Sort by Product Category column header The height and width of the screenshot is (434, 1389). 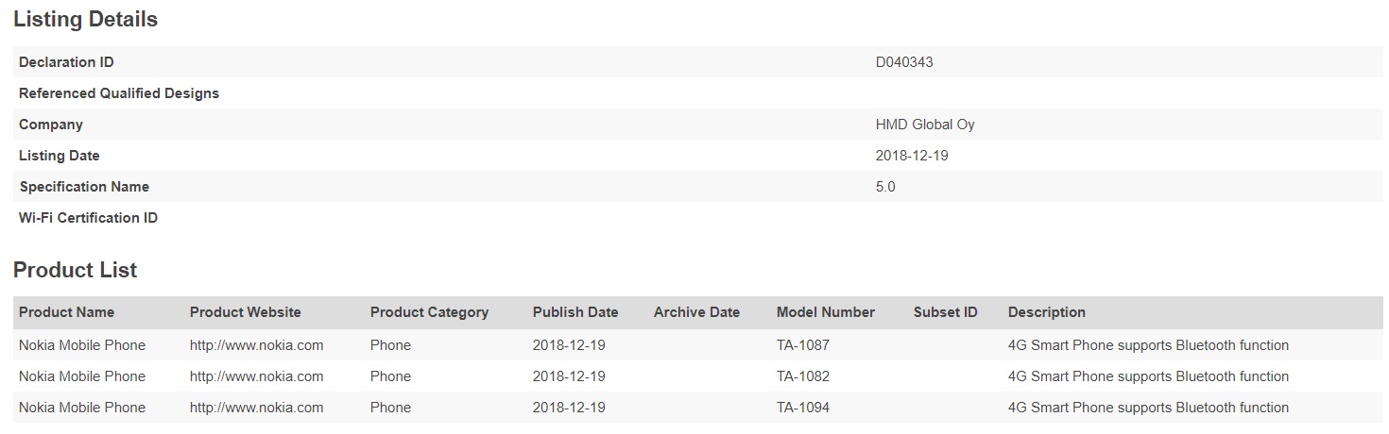point(429,312)
